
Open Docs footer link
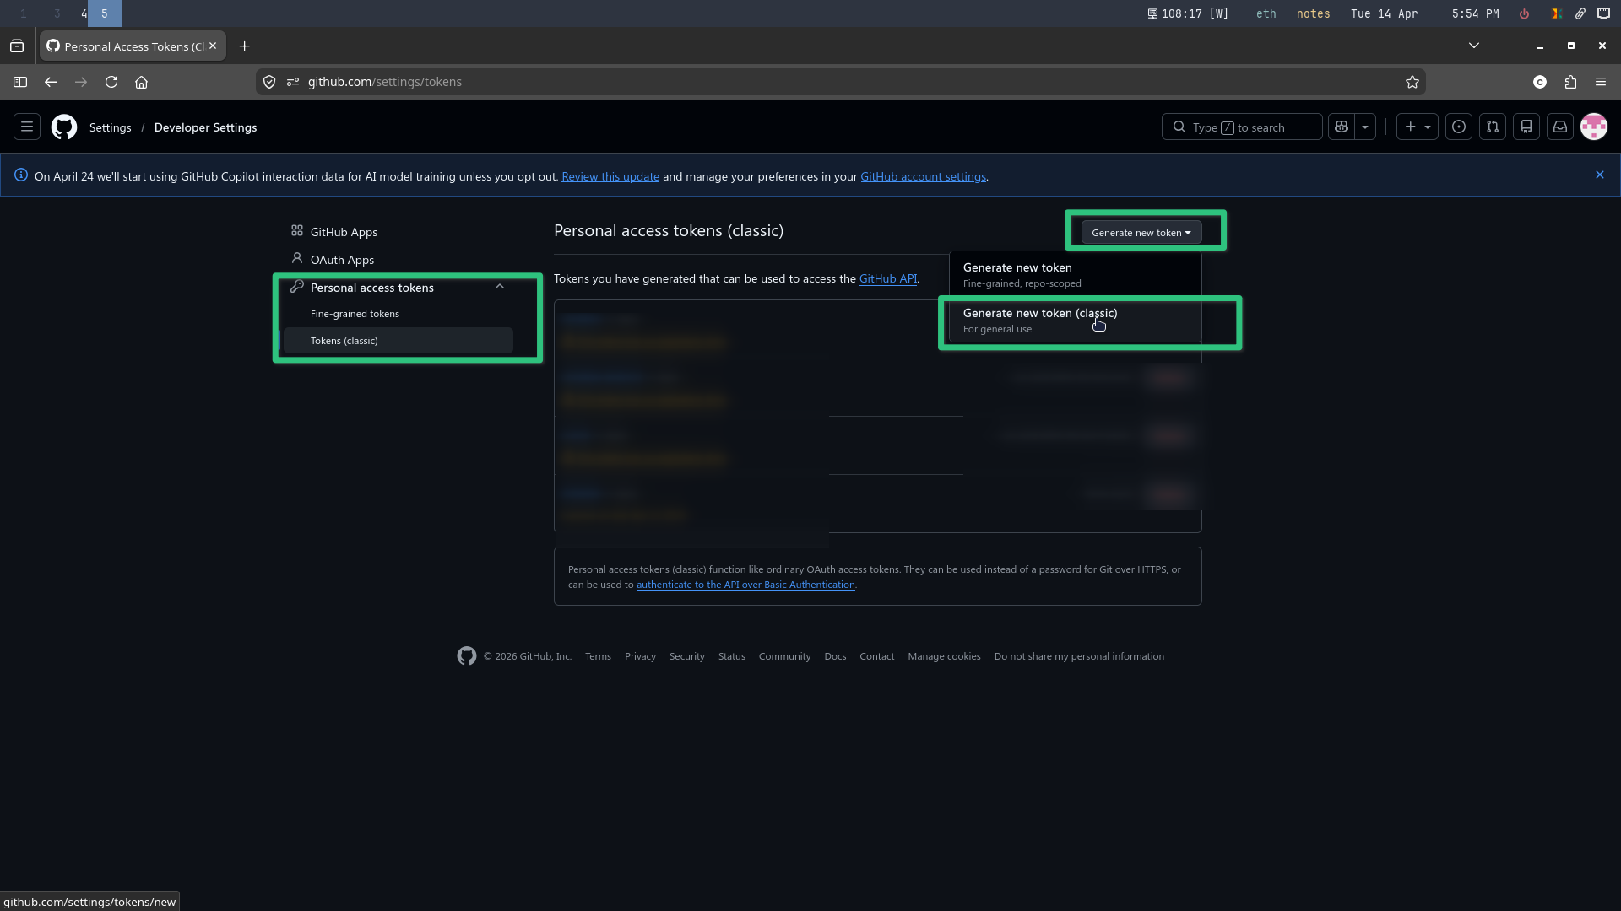[x=835, y=656]
